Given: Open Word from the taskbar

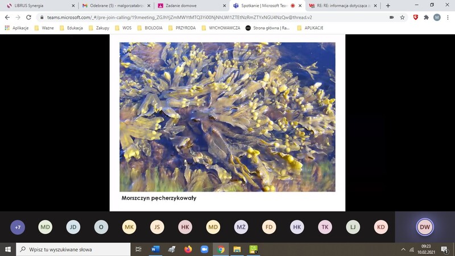Looking at the screenshot, I should point(155,249).
